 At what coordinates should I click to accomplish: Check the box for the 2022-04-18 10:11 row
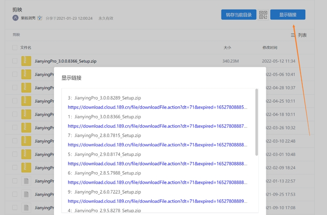(15, 114)
